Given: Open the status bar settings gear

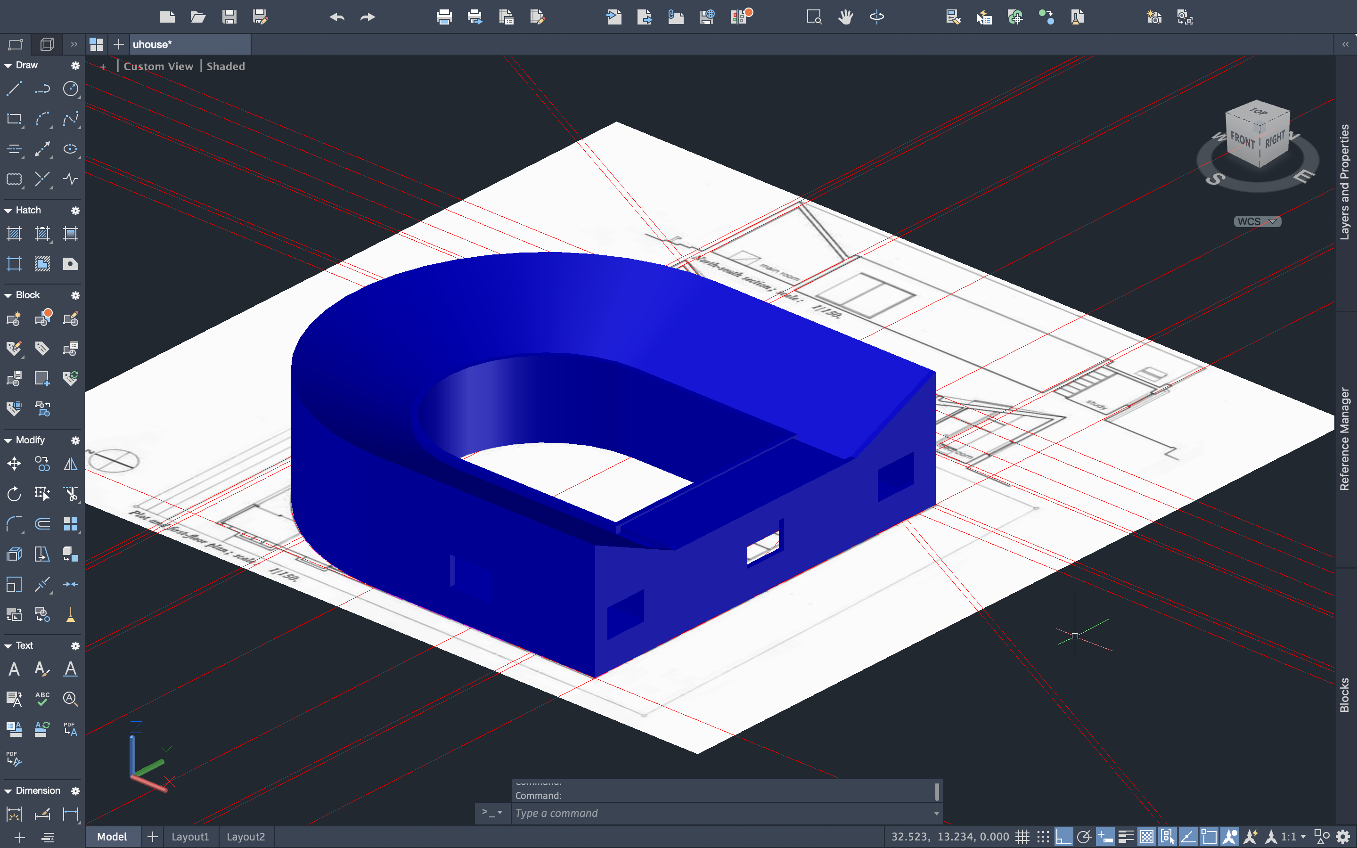Looking at the screenshot, I should 1343,837.
